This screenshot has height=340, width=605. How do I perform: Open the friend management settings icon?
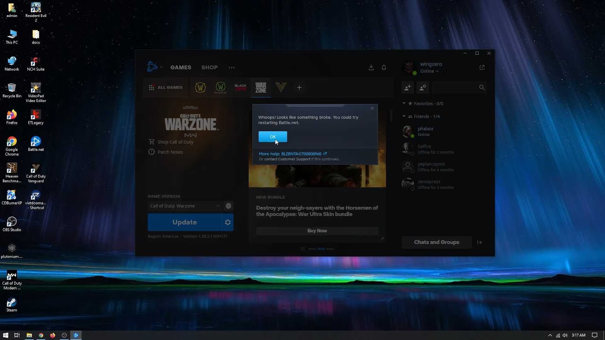423,87
